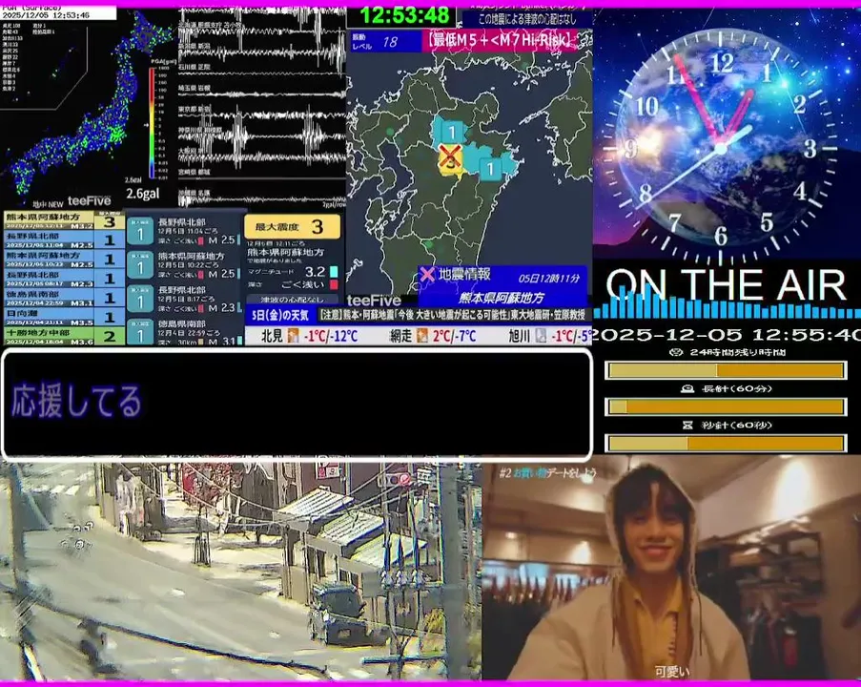Click the news ticker about 熊本・阿蘇地震
Viewport: 861px width, 687px height.
(x=454, y=315)
